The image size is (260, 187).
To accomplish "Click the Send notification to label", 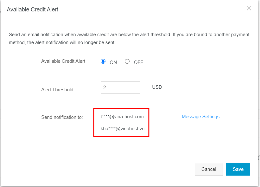I will click(x=62, y=117).
